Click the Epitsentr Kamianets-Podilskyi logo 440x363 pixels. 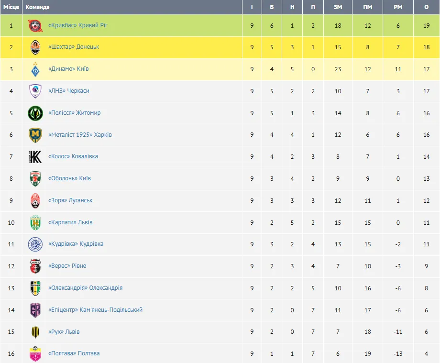click(x=35, y=310)
